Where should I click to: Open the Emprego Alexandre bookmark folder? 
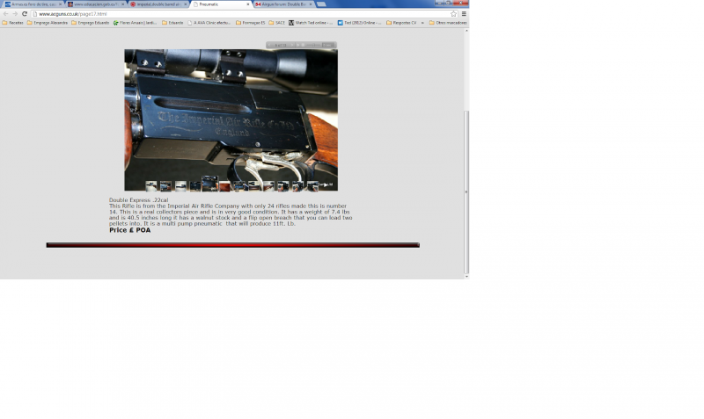[x=48, y=23]
